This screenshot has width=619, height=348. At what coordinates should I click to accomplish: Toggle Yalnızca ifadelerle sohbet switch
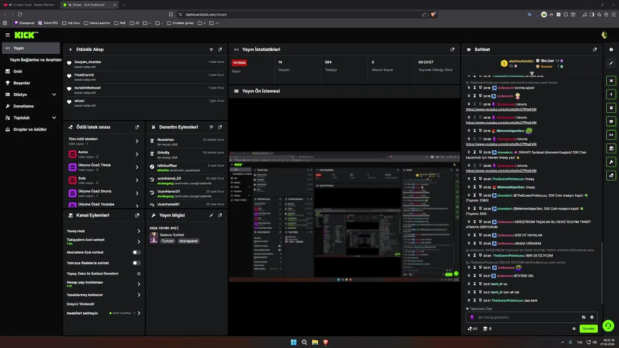tap(137, 263)
